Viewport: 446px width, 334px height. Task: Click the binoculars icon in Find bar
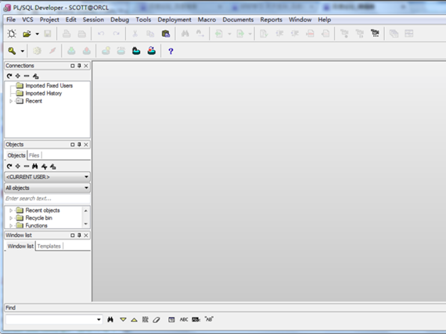(110, 319)
